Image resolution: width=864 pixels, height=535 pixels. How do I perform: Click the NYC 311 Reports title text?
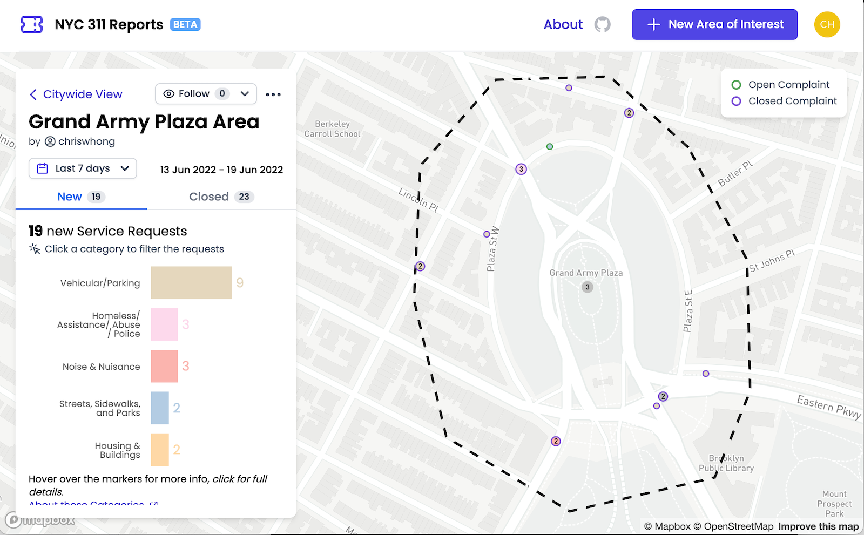point(109,24)
